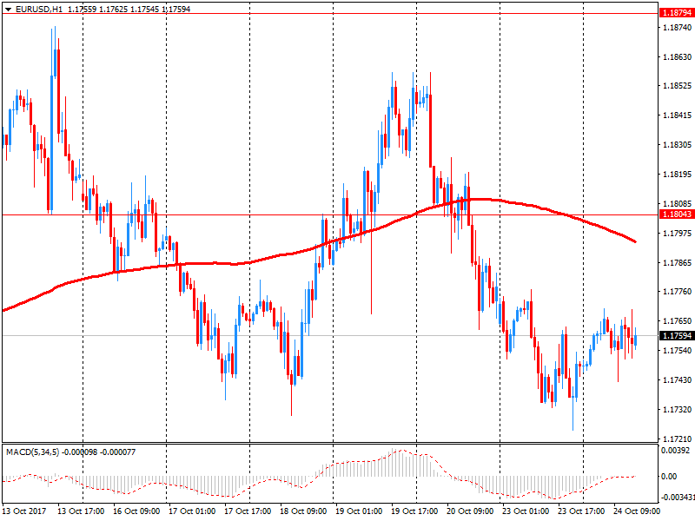695x521 pixels.
Task: Click the current price label 1.17594
Action: point(677,336)
